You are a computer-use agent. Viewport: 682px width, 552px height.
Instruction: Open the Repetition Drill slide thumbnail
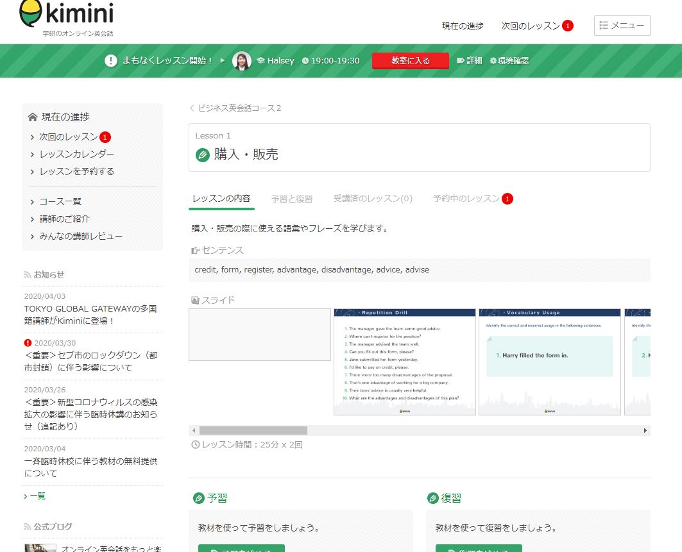pyautogui.click(x=404, y=362)
